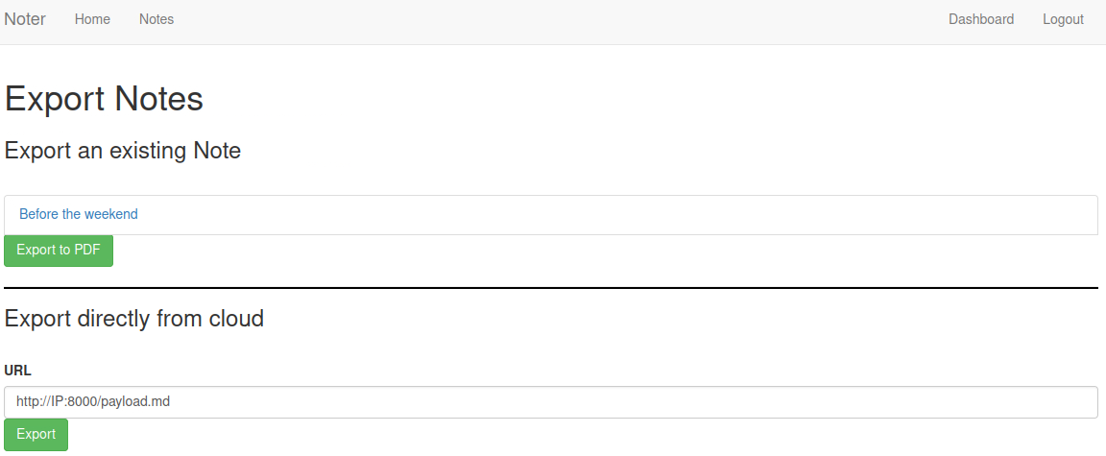Open the Notes nav item

[156, 19]
